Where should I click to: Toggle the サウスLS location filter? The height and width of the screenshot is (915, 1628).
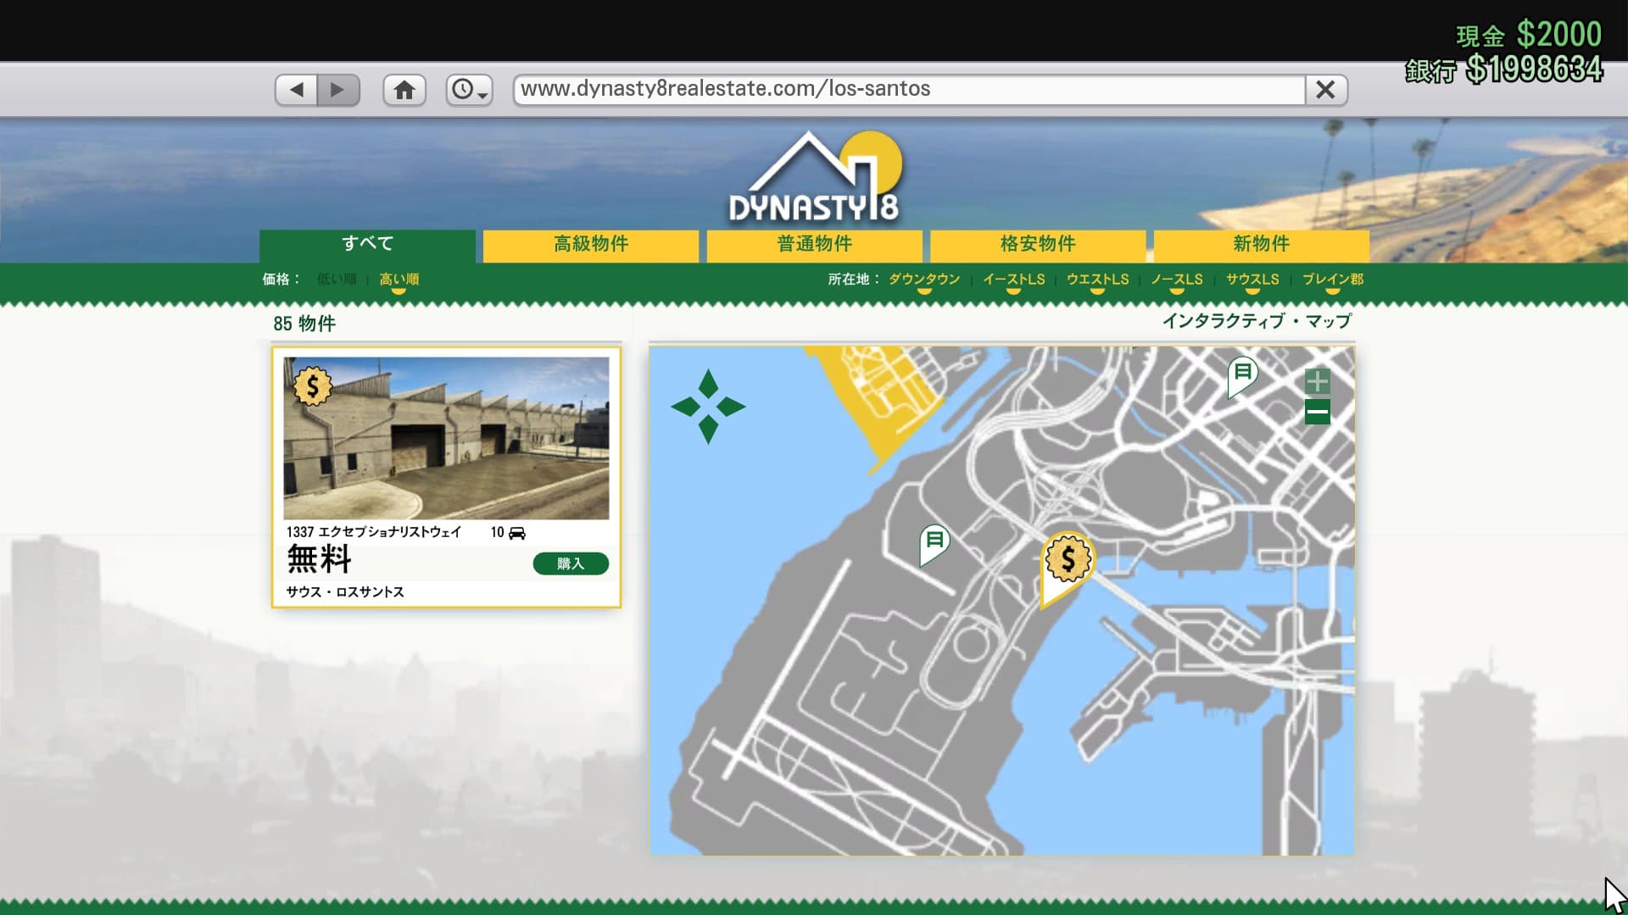coord(1252,280)
